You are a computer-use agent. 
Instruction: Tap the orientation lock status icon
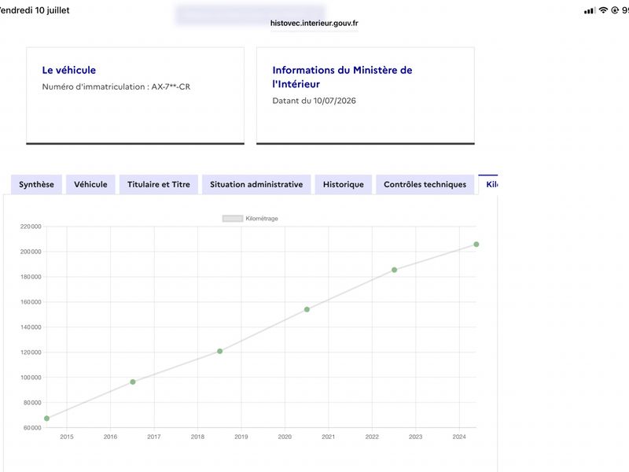[615, 10]
